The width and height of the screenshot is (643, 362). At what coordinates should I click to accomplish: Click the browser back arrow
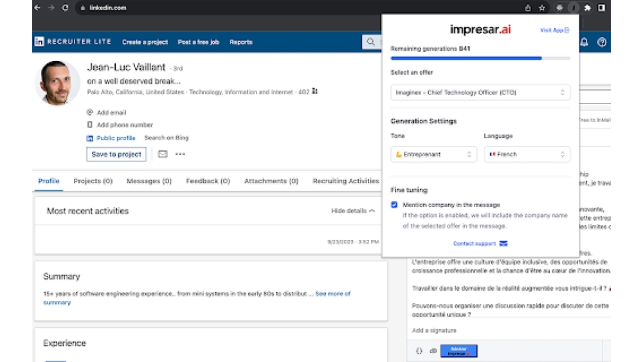38,7
